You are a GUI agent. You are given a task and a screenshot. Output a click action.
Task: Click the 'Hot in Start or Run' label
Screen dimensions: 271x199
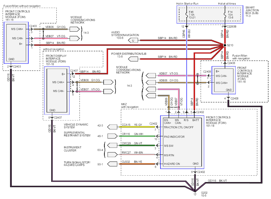pyautogui.click(x=187, y=4)
